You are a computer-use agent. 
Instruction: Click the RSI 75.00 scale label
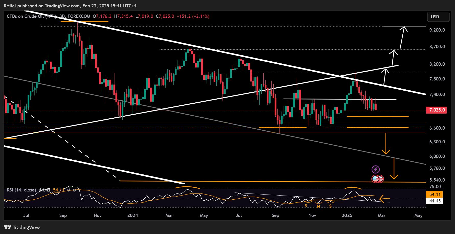(x=435, y=187)
